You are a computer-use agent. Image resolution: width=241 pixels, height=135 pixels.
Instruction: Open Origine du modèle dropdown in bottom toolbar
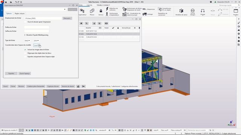pos(9,130)
